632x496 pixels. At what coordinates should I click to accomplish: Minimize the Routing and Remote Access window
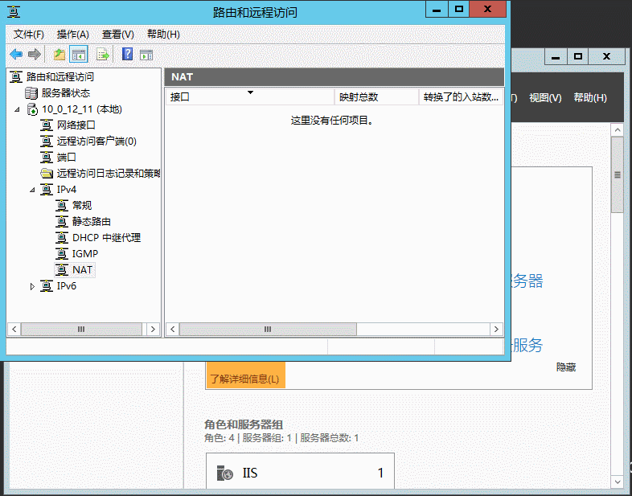click(437, 10)
